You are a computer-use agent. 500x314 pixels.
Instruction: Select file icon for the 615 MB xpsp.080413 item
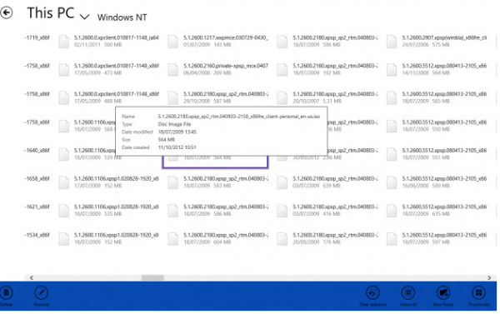pos(392,211)
